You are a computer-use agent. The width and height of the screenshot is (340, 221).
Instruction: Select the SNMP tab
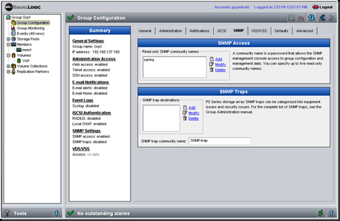(238, 30)
